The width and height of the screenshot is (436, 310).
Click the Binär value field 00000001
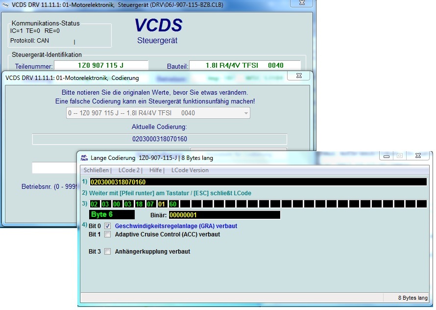[225, 215]
